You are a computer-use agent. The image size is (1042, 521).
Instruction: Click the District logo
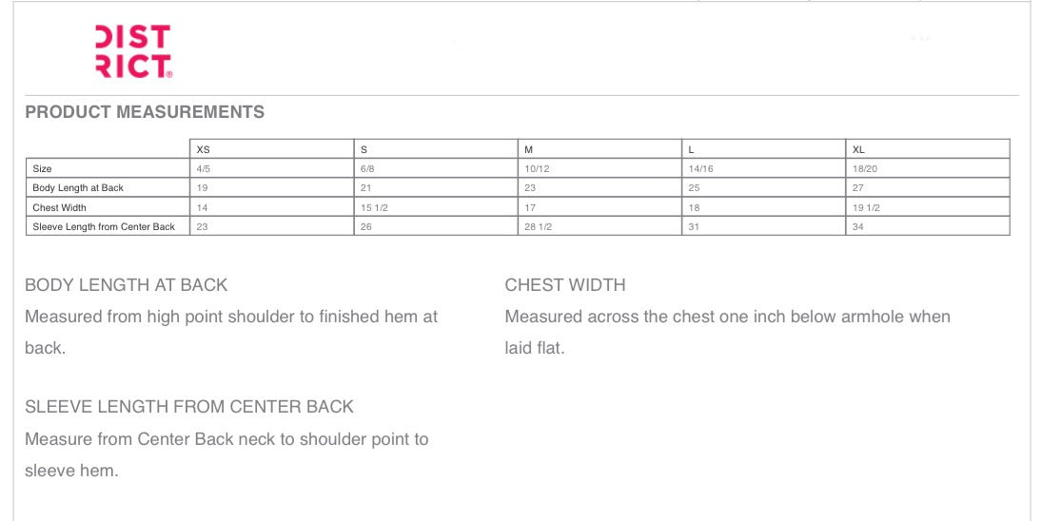pos(133,51)
